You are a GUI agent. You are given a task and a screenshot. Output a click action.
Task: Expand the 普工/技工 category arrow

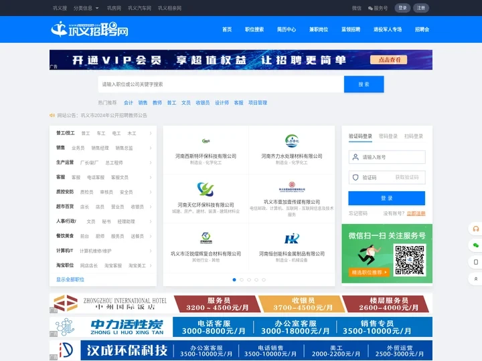[x=151, y=133]
